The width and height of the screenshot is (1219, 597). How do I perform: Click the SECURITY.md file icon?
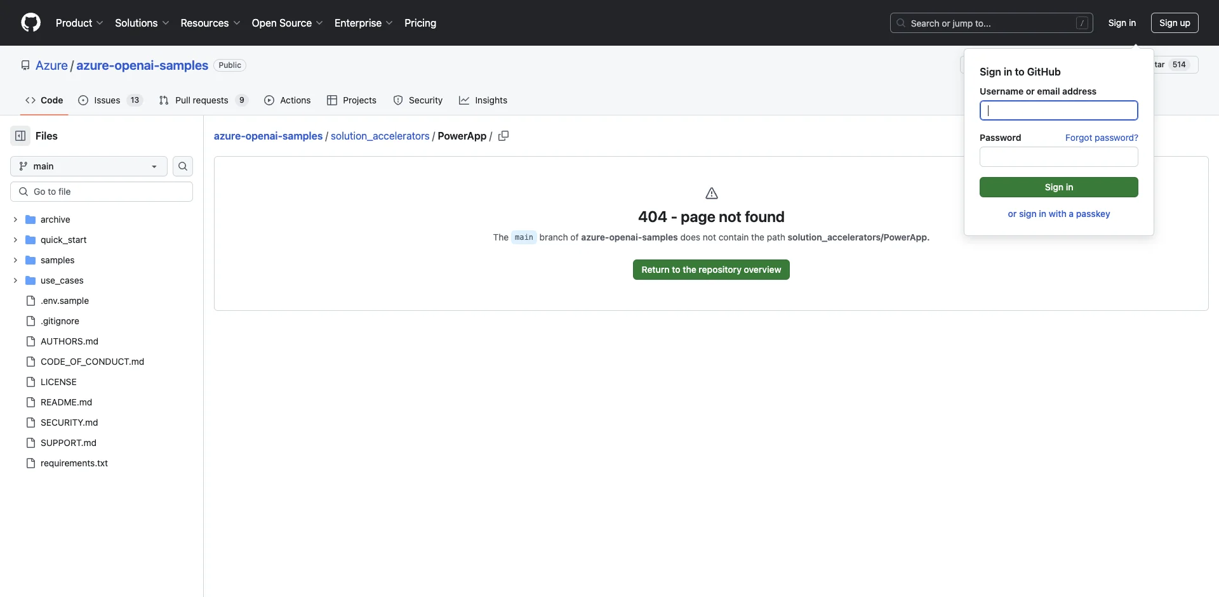(30, 423)
